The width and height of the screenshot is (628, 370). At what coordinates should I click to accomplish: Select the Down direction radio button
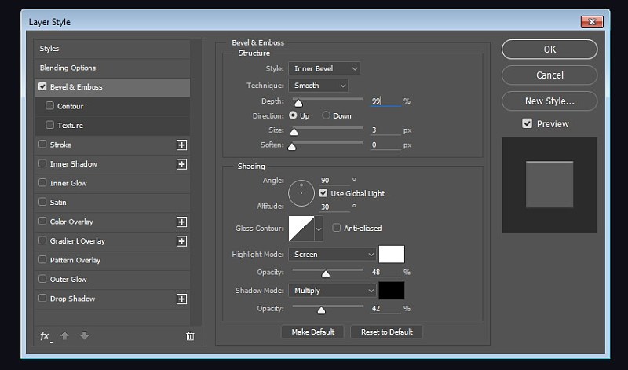[326, 115]
